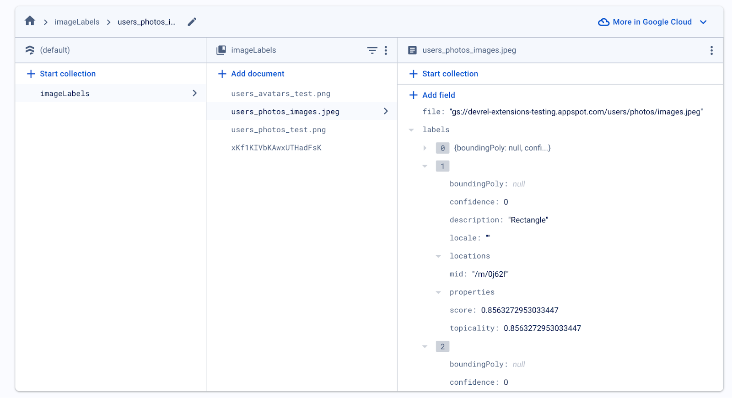Click the Google Cloud logo icon

(603, 22)
